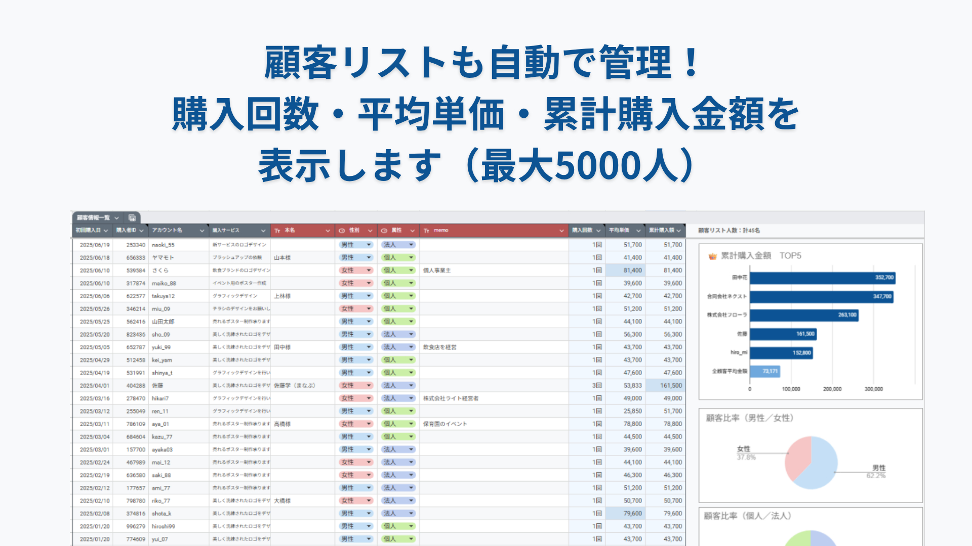Open the 個人 attribute chip for ヤマモト

click(x=398, y=257)
